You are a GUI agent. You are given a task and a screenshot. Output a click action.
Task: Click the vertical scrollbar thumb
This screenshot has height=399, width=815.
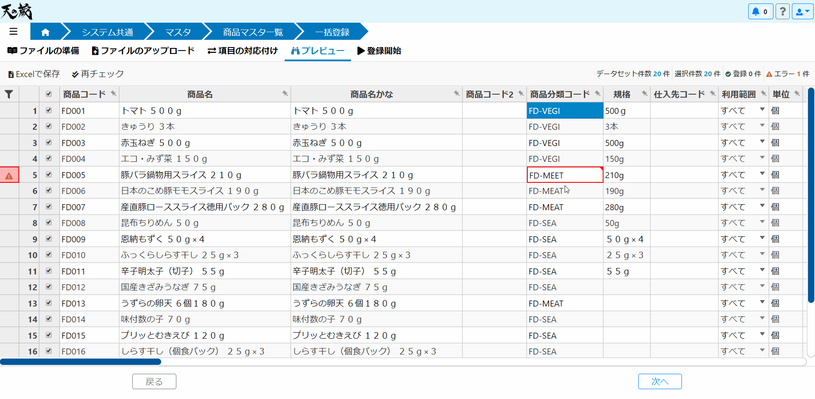pos(811,195)
